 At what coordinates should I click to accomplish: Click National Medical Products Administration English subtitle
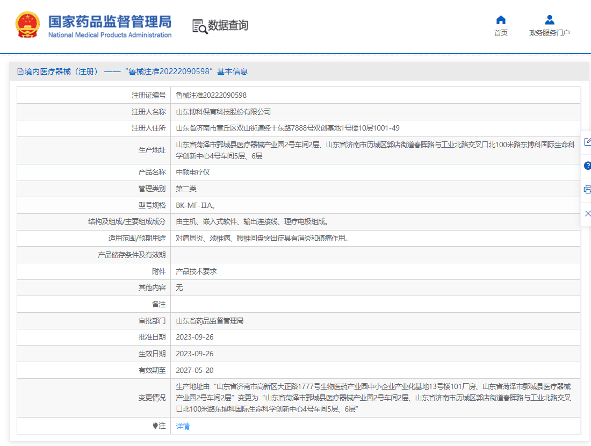click(x=110, y=35)
